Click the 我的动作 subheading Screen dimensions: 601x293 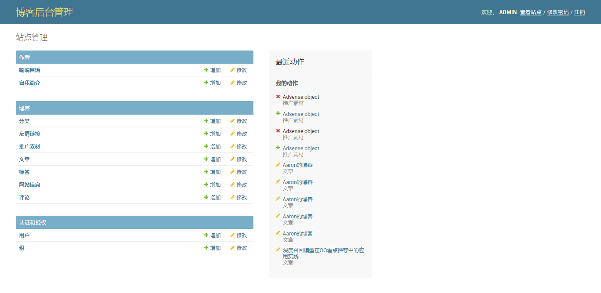coord(286,83)
